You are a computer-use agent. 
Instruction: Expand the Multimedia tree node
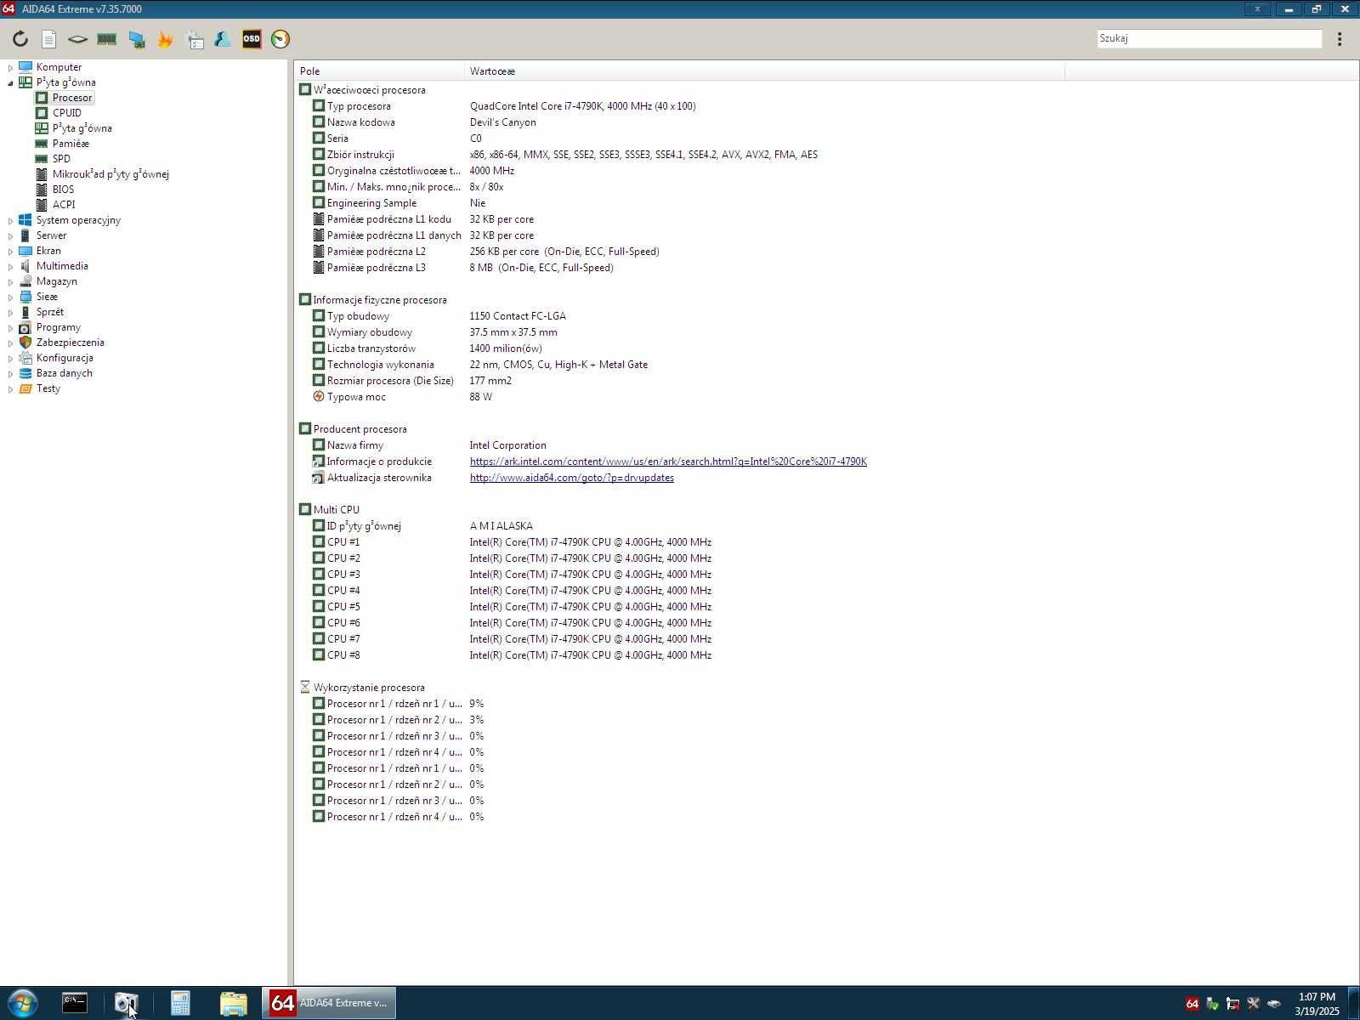tap(10, 266)
